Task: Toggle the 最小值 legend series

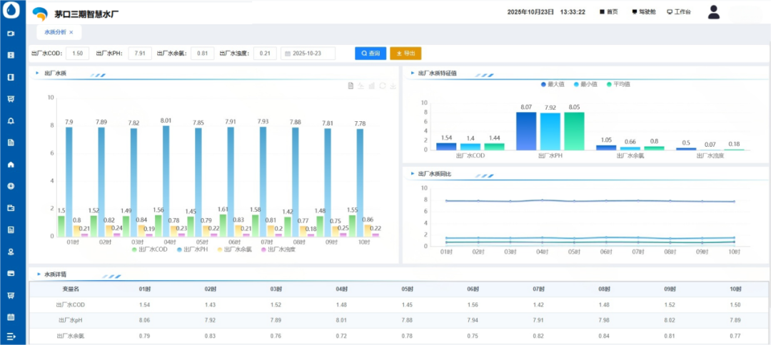Action: [x=585, y=84]
